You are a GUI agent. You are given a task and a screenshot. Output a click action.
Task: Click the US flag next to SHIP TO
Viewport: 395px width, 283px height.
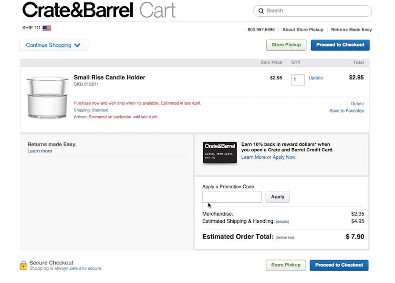(x=47, y=28)
